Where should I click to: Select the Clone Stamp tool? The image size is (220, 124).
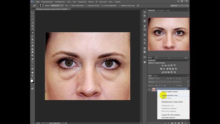click(x=32, y=39)
